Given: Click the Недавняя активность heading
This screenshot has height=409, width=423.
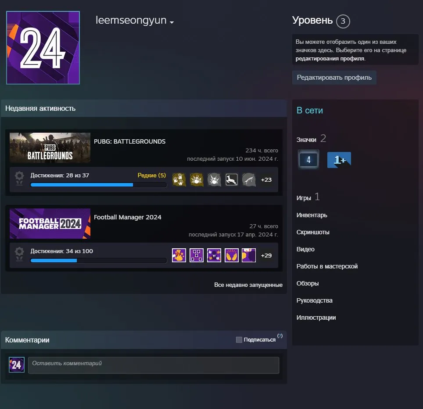Looking at the screenshot, I should tap(40, 109).
